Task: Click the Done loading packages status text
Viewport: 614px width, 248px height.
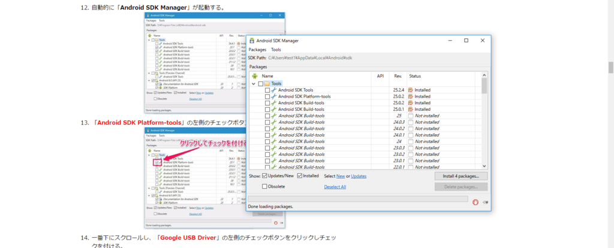Action: (270, 206)
